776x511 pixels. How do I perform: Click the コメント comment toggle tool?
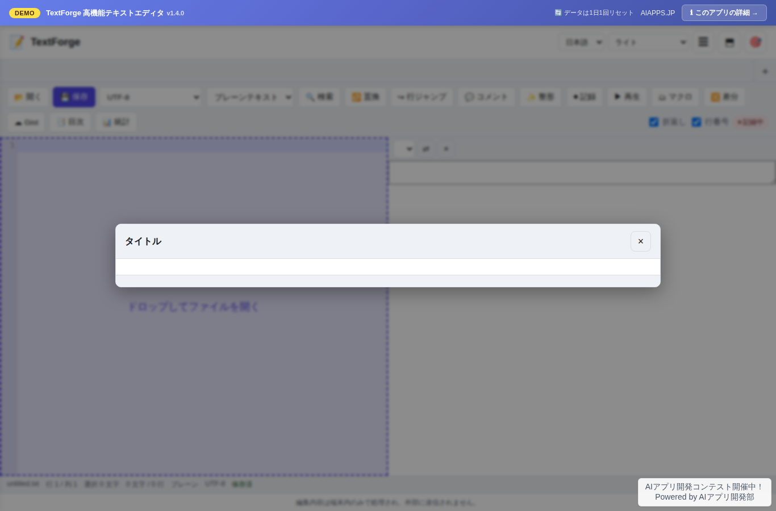pyautogui.click(x=486, y=97)
